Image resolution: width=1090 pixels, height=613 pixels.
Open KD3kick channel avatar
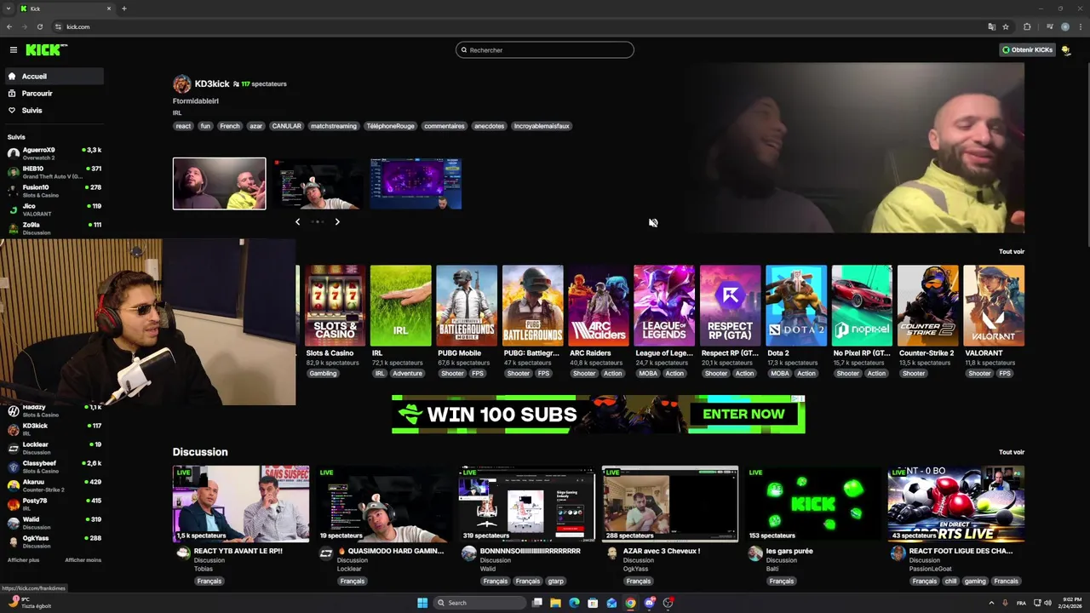[x=181, y=83]
